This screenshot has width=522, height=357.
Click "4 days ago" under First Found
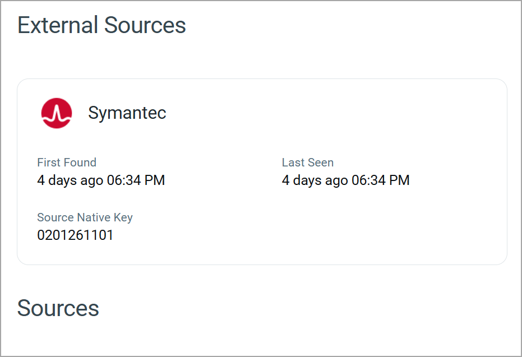[70, 180]
